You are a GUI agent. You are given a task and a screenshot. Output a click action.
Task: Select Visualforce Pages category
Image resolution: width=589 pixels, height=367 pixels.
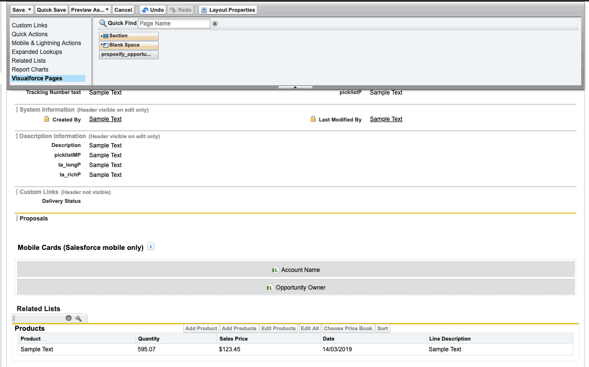click(x=48, y=78)
